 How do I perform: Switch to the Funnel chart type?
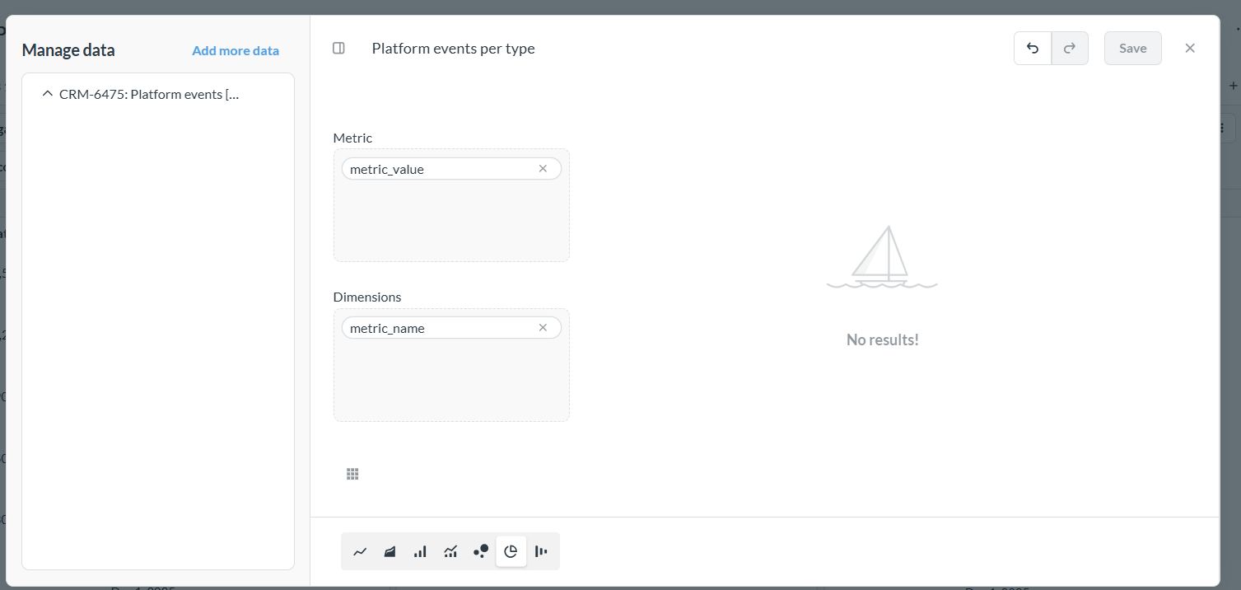pyautogui.click(x=541, y=551)
